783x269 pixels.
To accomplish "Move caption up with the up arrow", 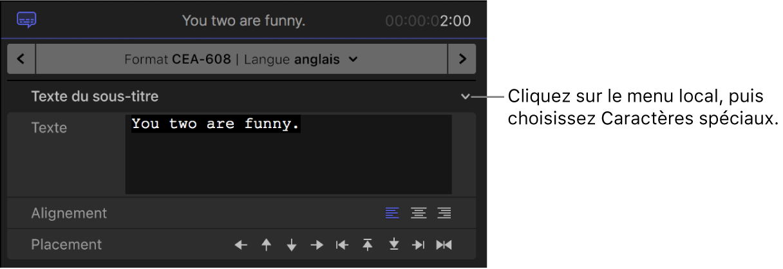I will coord(267,245).
